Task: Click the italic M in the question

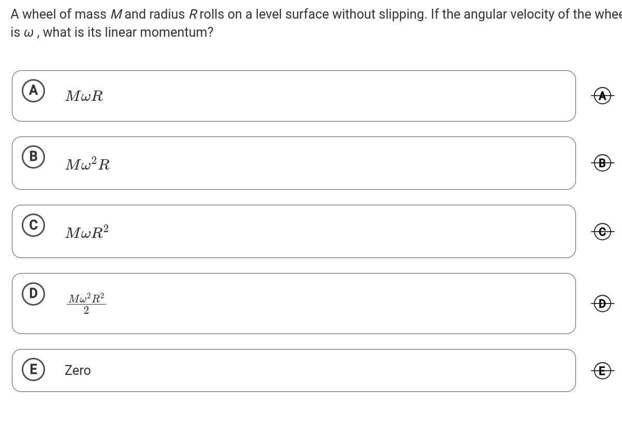Action: coord(116,14)
